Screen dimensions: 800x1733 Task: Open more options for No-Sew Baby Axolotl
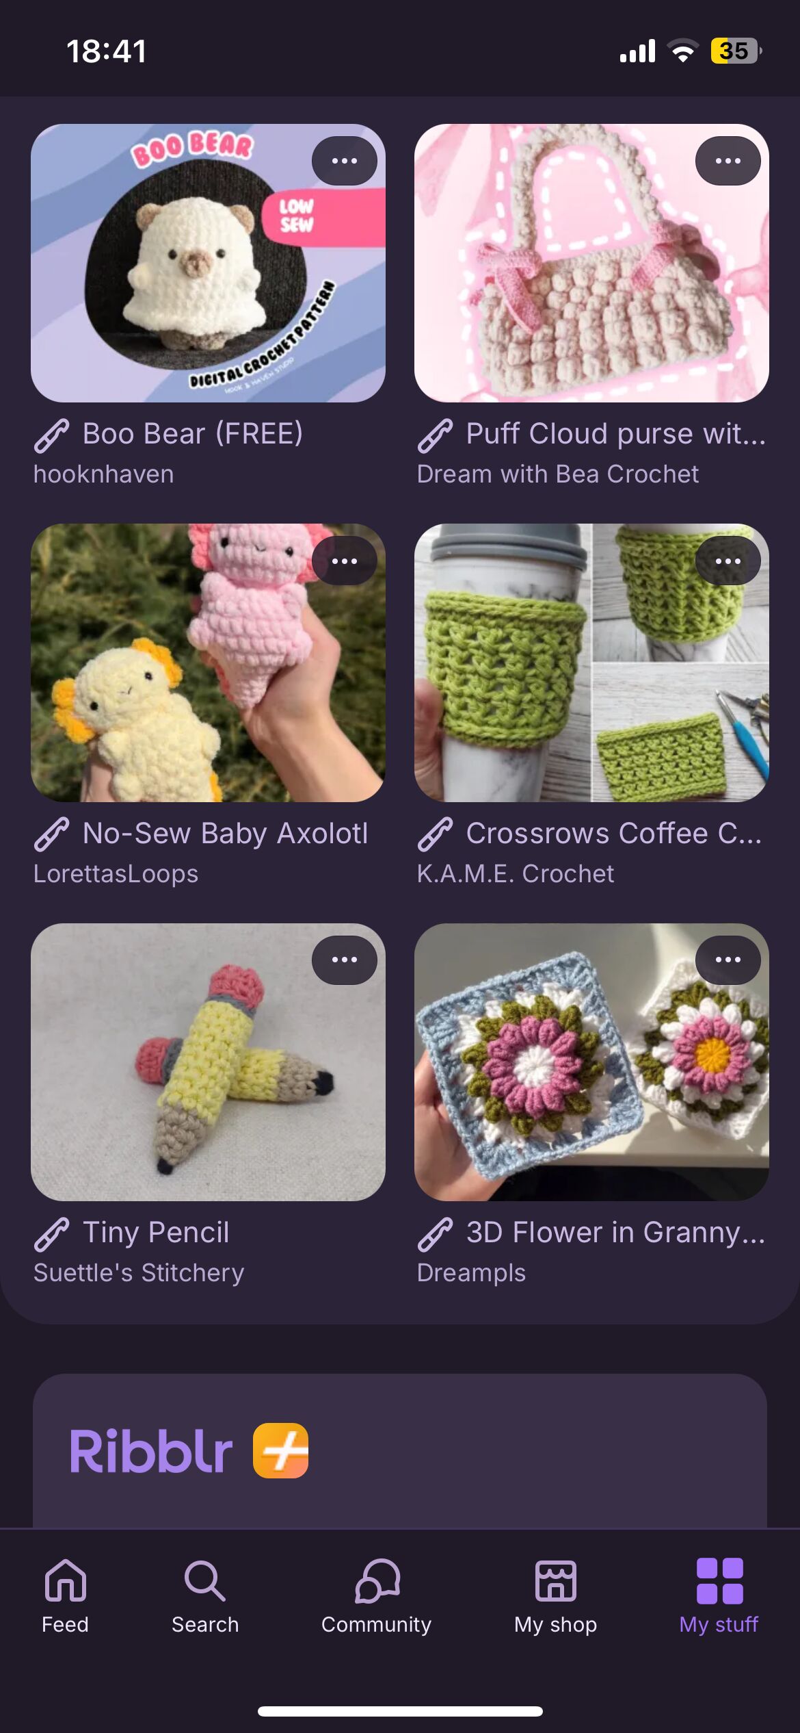[x=345, y=561]
